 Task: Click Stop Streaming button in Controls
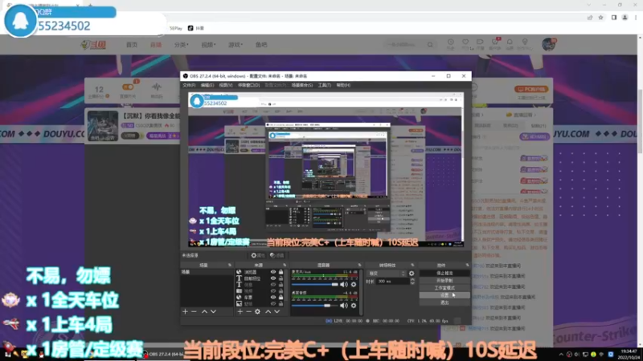[444, 273]
